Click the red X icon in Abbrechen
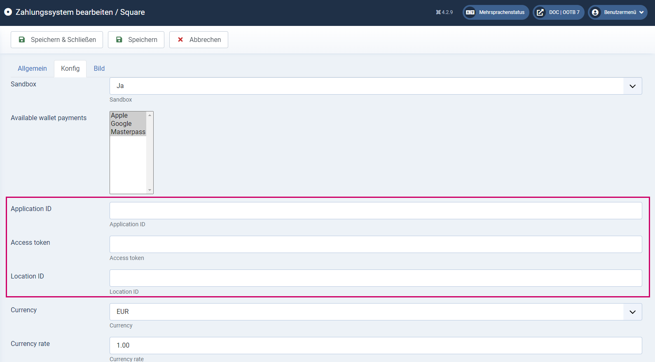 tap(180, 39)
